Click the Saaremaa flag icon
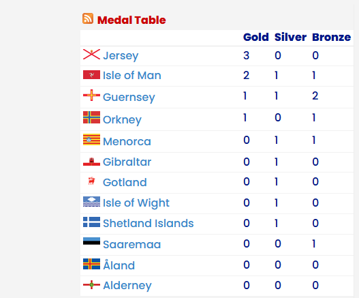Screen dimensions: 359x298 [x=91, y=241]
